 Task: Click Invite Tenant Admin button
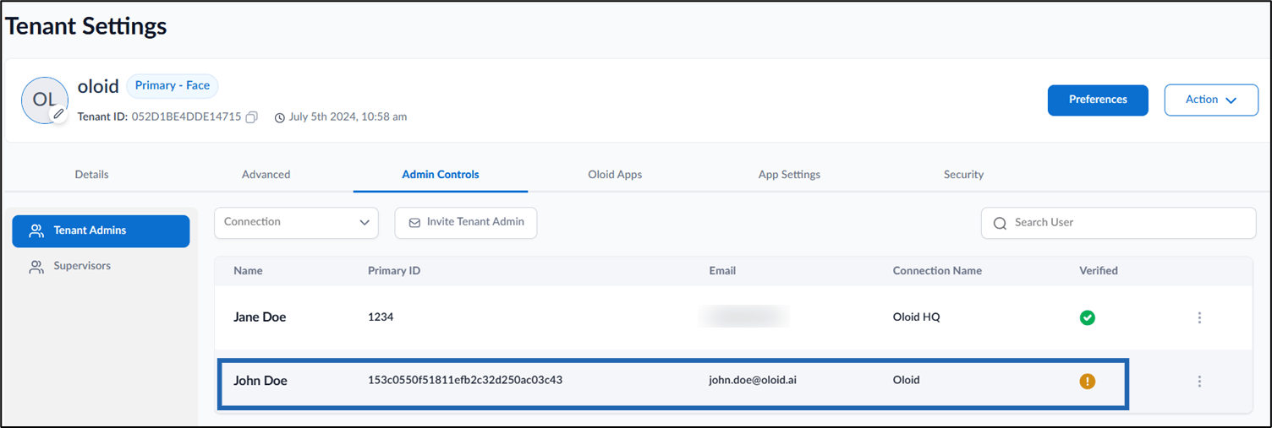pos(466,223)
